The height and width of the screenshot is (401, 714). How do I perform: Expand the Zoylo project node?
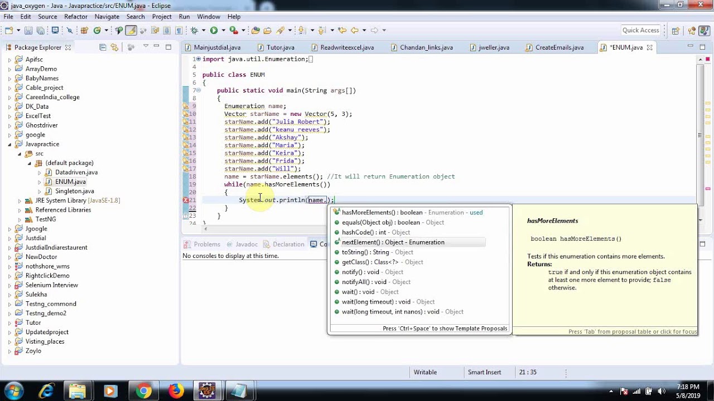(9, 351)
